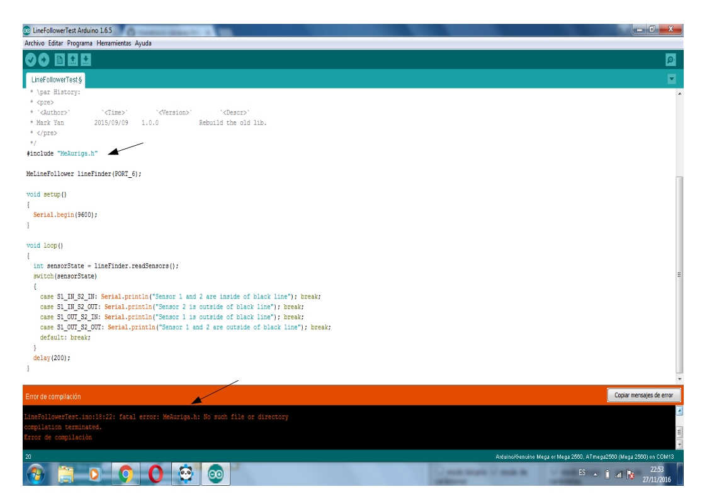
Task: Open Windows Explorer from the taskbar
Action: pyautogui.click(x=66, y=474)
